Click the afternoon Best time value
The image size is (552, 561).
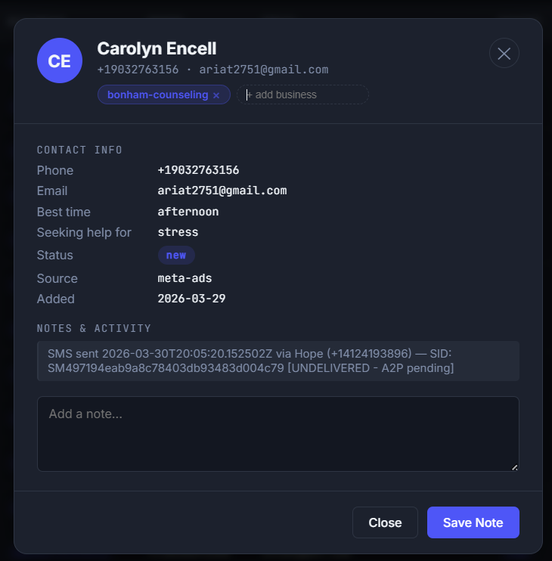pyautogui.click(x=188, y=212)
